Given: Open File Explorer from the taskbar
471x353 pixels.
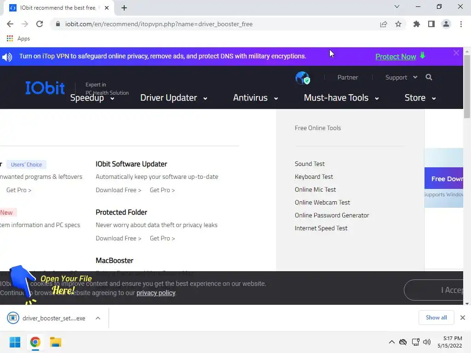Looking at the screenshot, I should click(56, 342).
